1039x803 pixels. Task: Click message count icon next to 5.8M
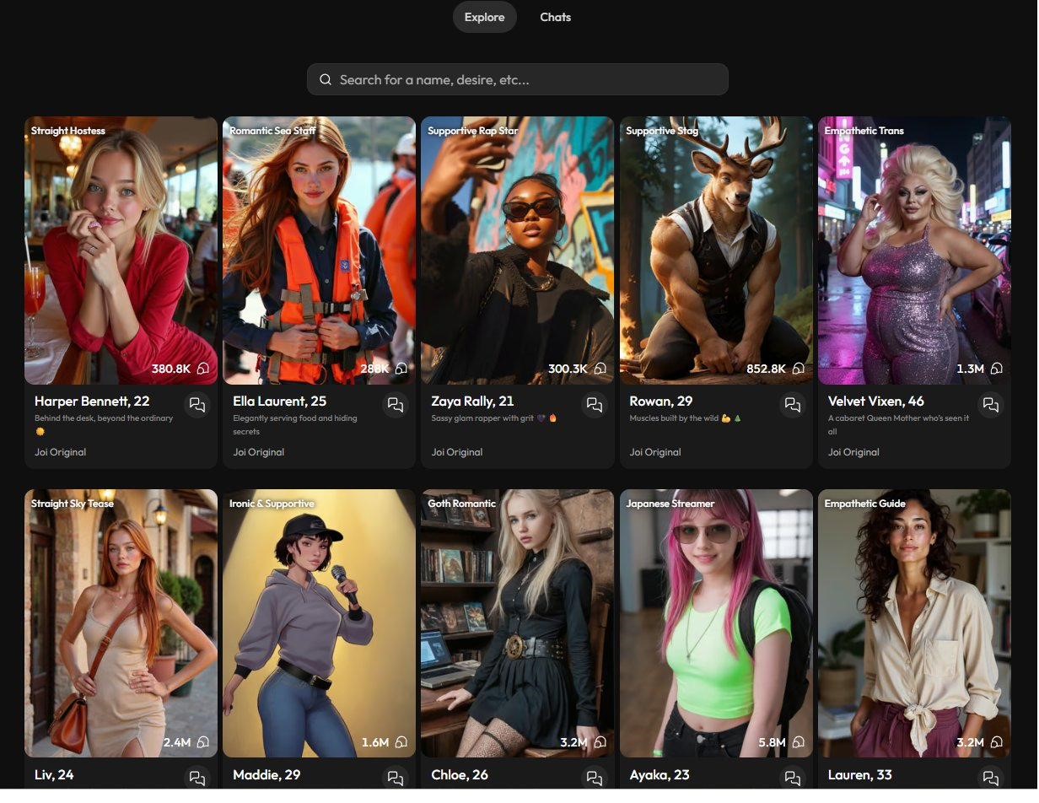pos(798,742)
